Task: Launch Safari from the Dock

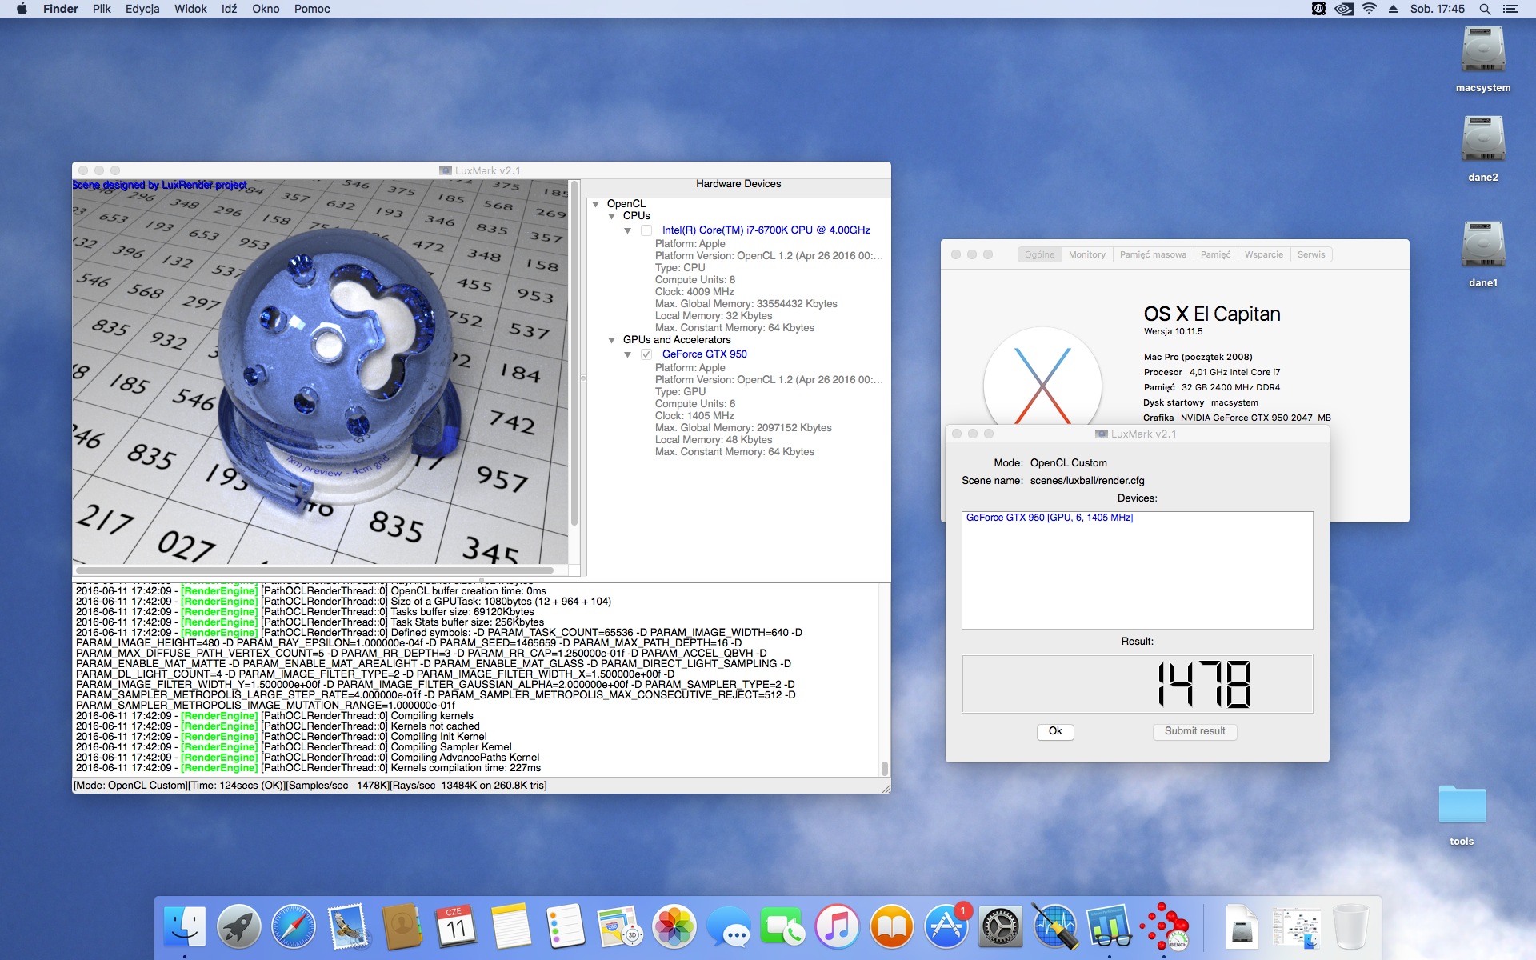Action: (x=293, y=928)
